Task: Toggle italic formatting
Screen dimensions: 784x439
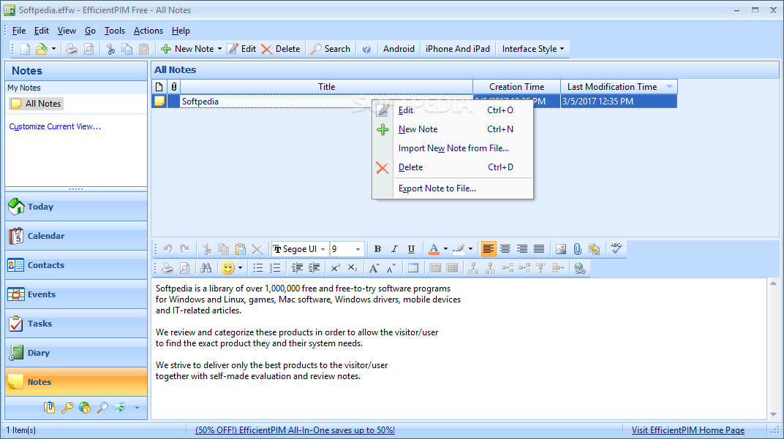Action: pos(394,248)
